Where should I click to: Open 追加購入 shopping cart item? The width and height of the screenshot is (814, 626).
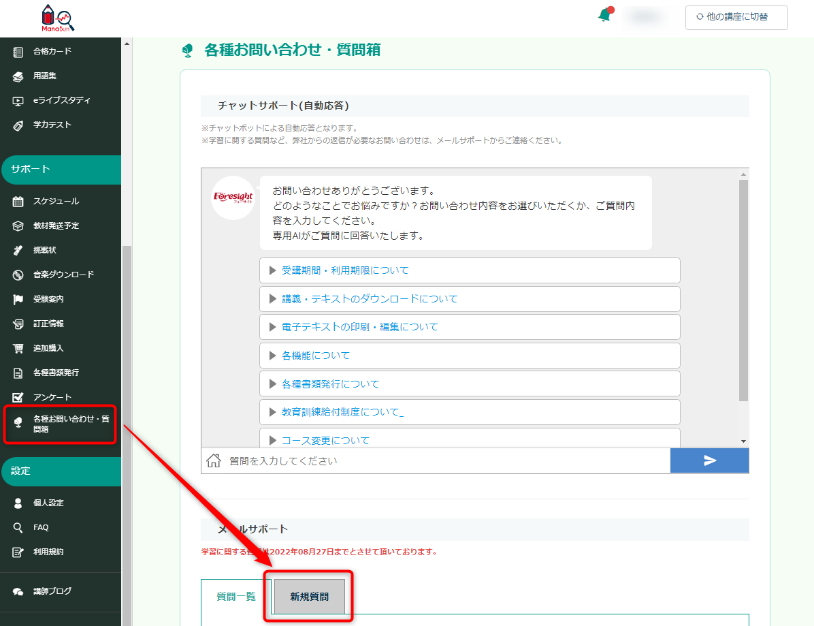(48, 348)
